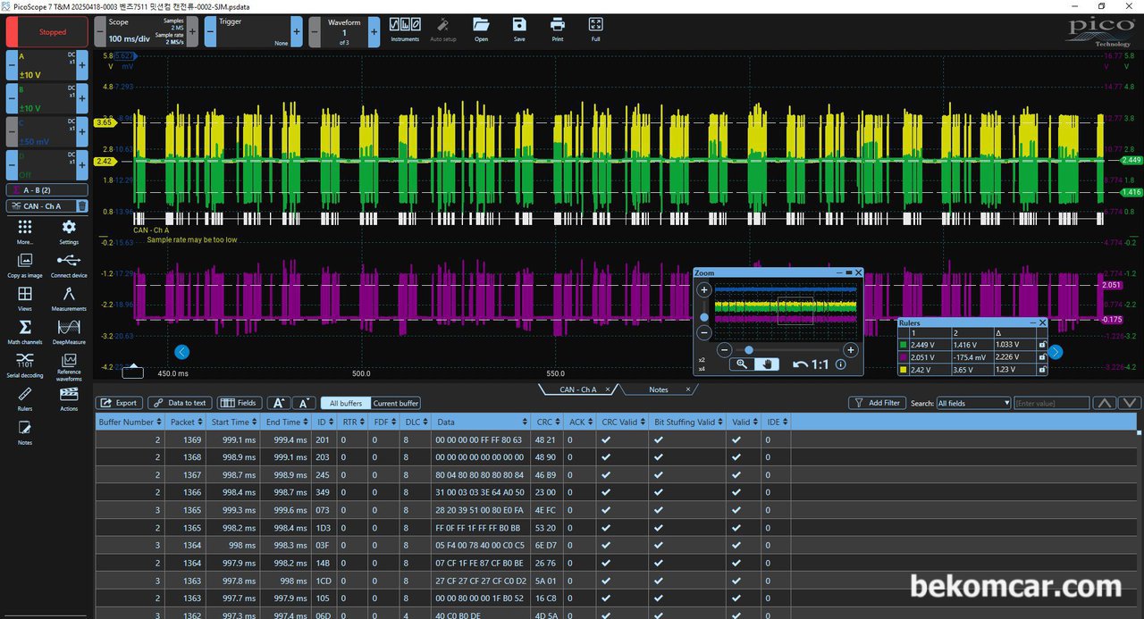Image resolution: width=1144 pixels, height=619 pixels.
Task: Increase table font size
Action: (277, 403)
